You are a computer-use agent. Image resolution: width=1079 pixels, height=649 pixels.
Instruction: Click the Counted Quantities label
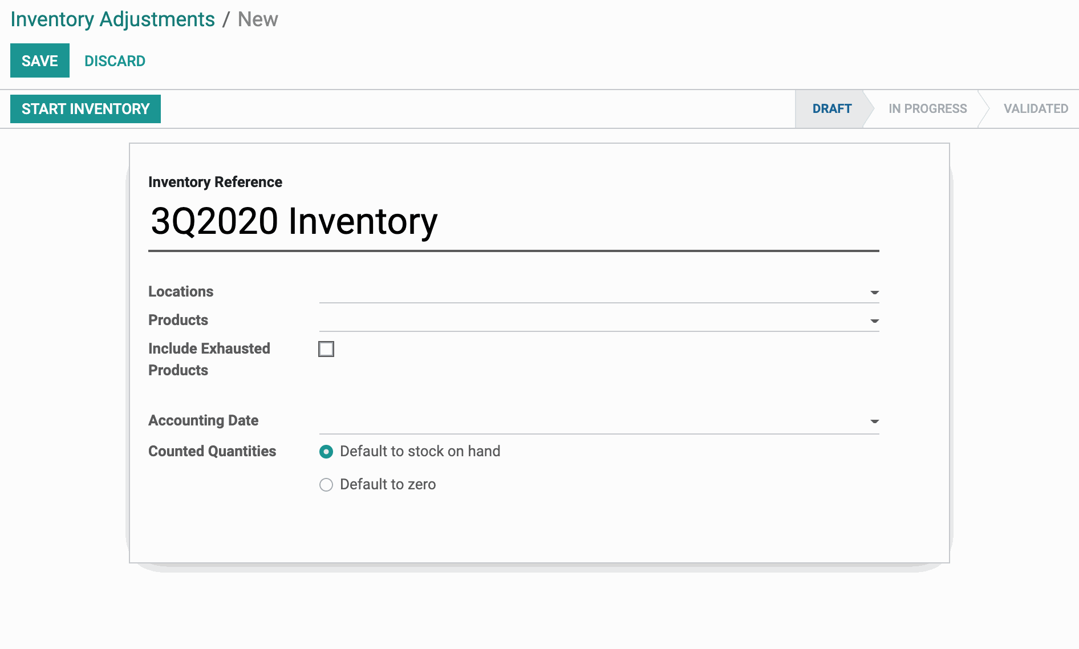coord(212,451)
